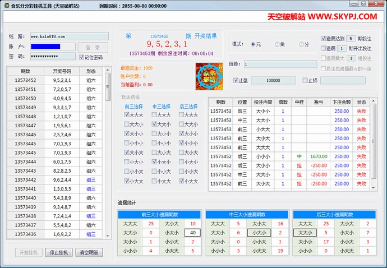Choose the 分 mode radio button
This screenshot has width=387, height=268.
(301, 44)
